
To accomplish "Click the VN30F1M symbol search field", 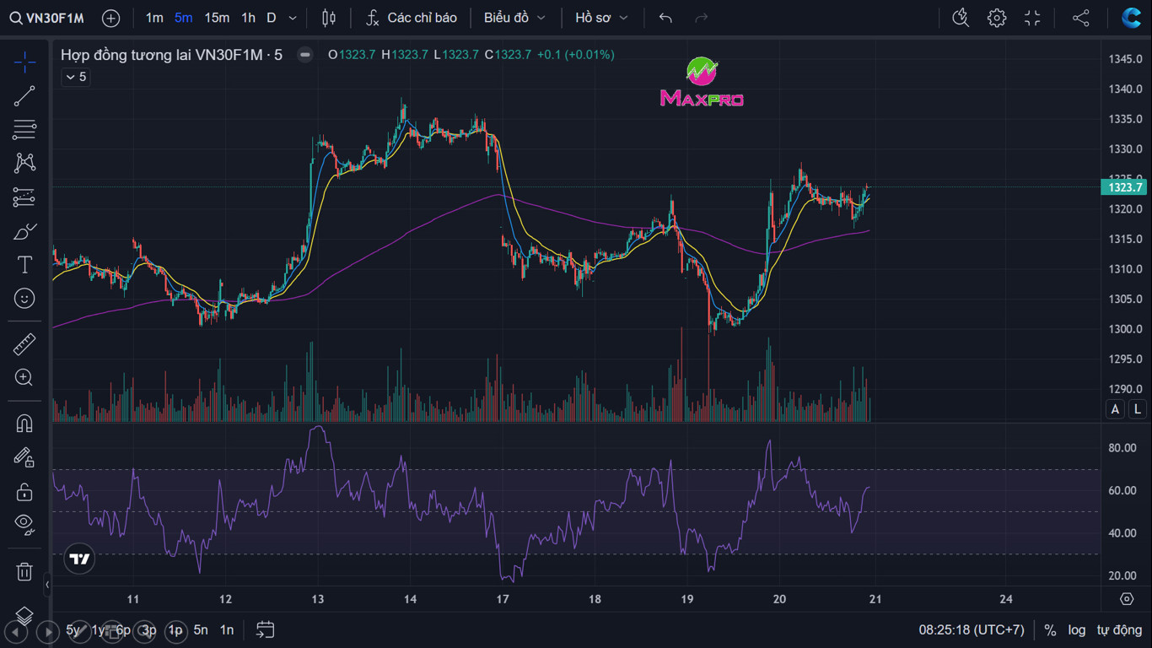I will tap(47, 18).
